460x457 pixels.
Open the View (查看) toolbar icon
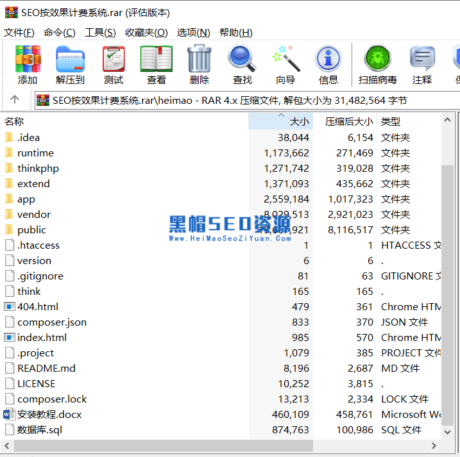pyautogui.click(x=156, y=65)
